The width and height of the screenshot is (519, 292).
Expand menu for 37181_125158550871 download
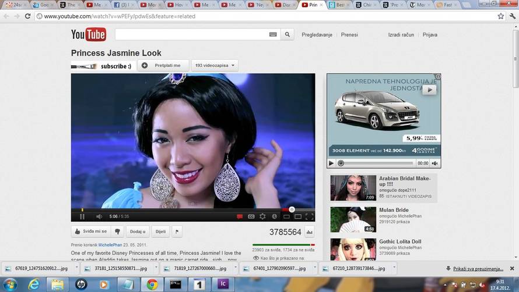click(x=156, y=268)
